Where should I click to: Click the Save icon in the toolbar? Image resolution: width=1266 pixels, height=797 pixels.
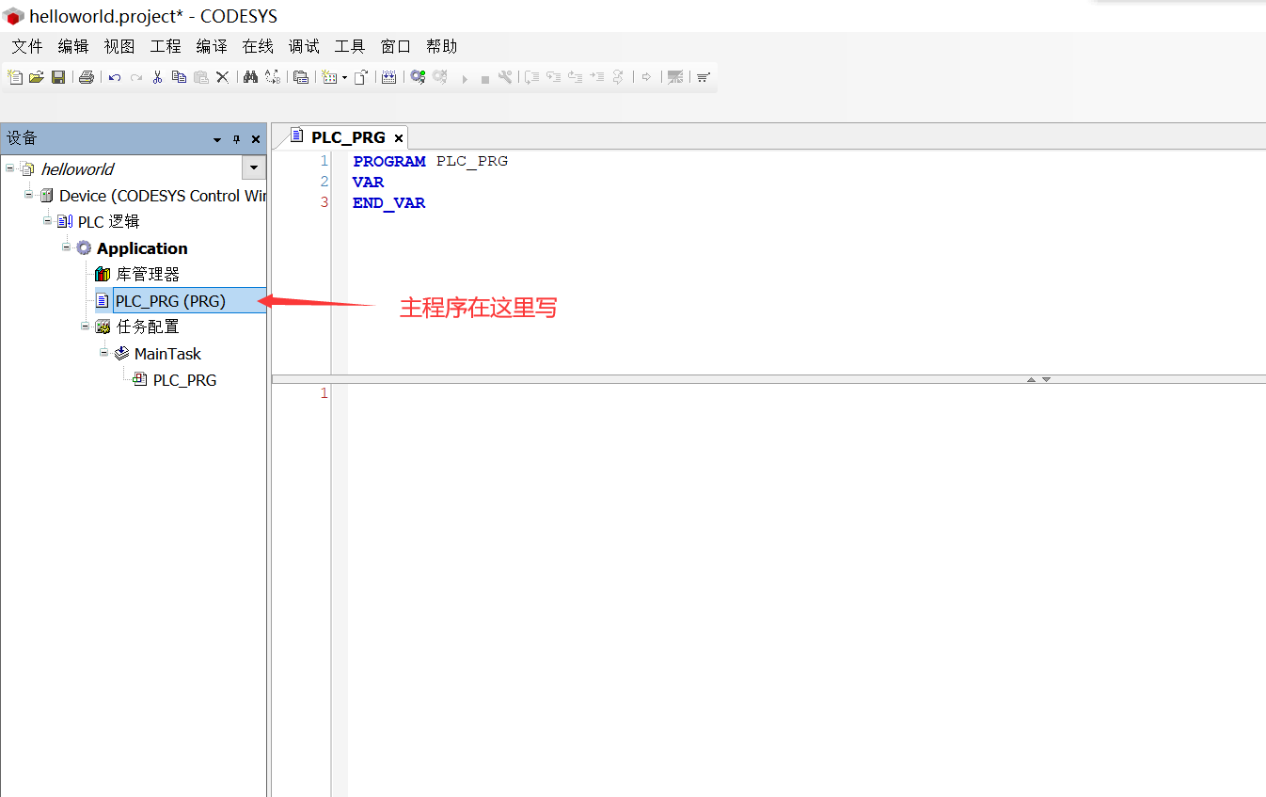click(58, 76)
